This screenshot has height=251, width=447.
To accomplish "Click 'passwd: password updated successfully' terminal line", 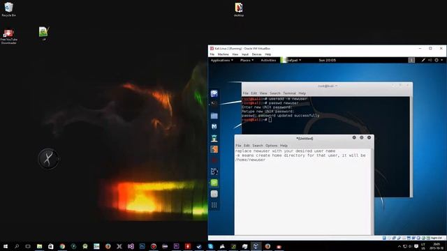I will (x=281, y=116).
